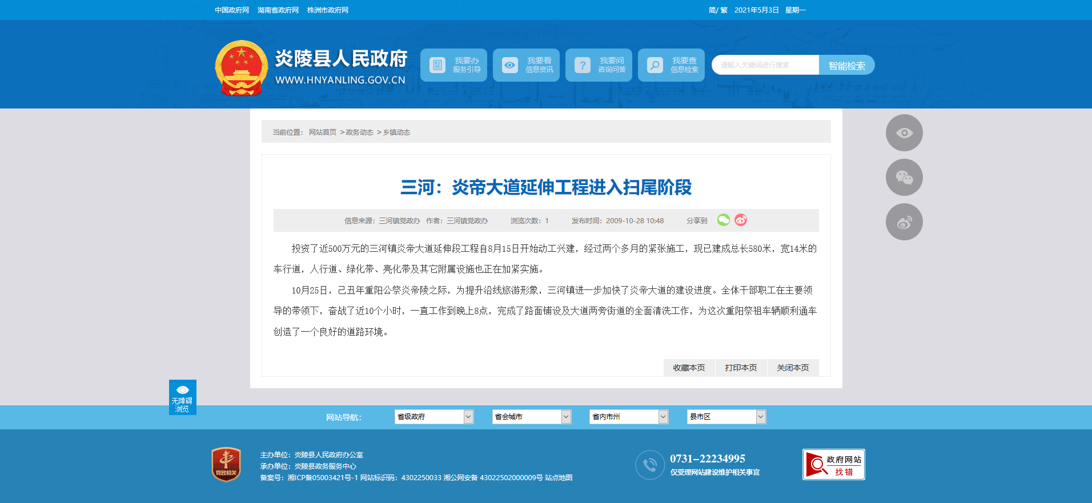Open the 我要问 consultation section
The height and width of the screenshot is (503, 1092).
click(599, 65)
